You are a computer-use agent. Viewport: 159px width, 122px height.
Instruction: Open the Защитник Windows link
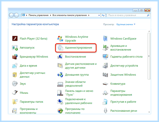pos(123,75)
